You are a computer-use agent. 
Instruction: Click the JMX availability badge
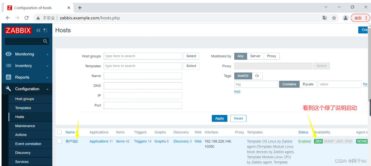pyautogui.click(x=340, y=141)
